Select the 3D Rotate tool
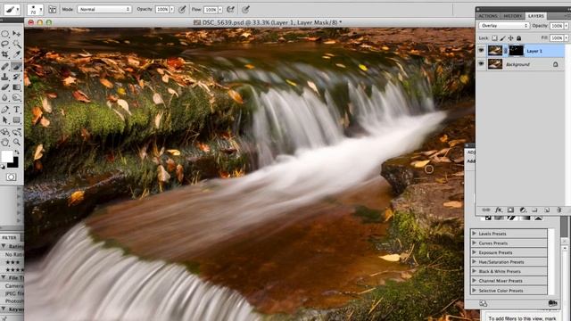Image resolution: width=571 pixels, height=321 pixels. pyautogui.click(x=5, y=132)
